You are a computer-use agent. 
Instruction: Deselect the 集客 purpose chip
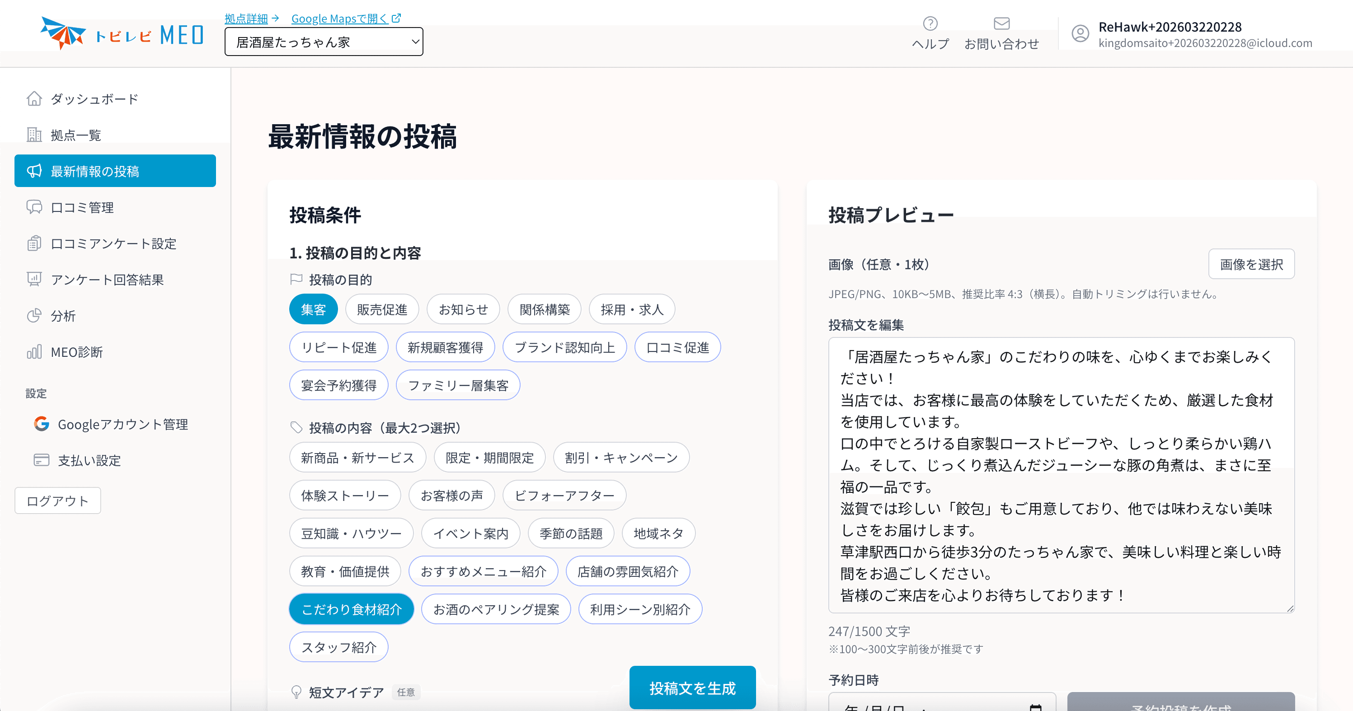313,309
